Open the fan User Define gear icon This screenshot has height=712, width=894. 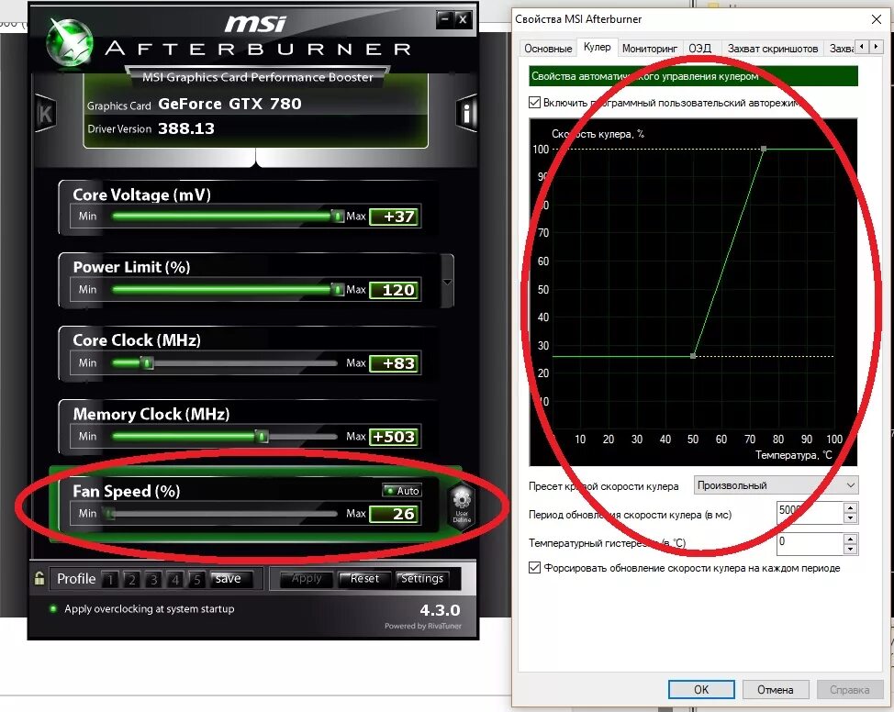[462, 505]
